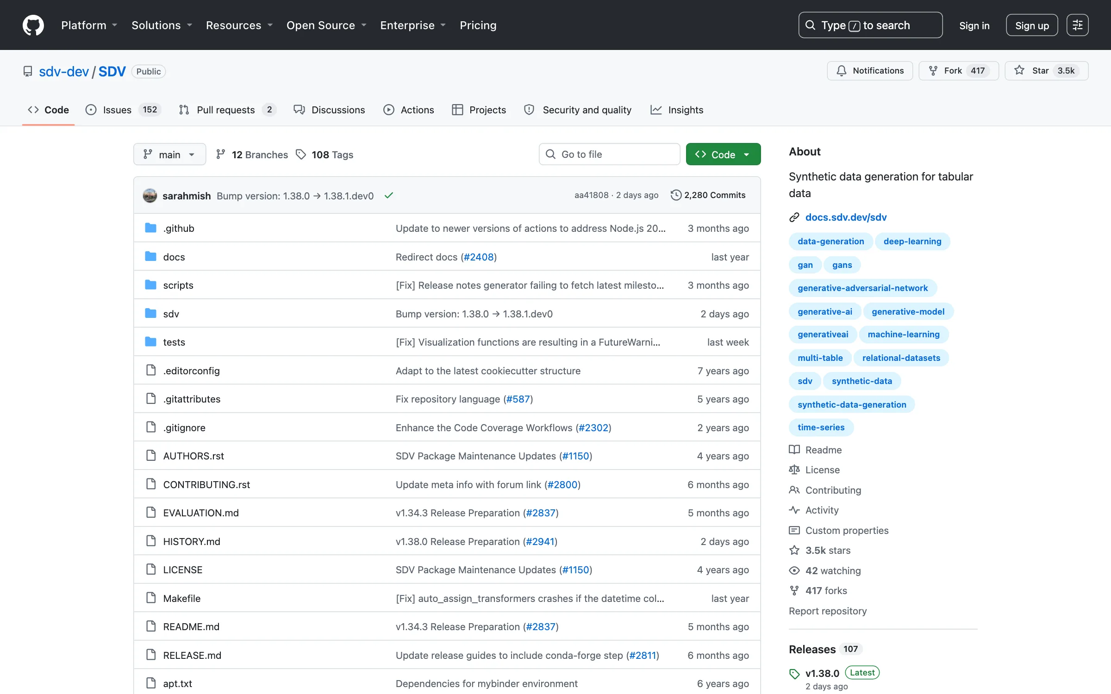Open the HISTORY.md file

[192, 541]
